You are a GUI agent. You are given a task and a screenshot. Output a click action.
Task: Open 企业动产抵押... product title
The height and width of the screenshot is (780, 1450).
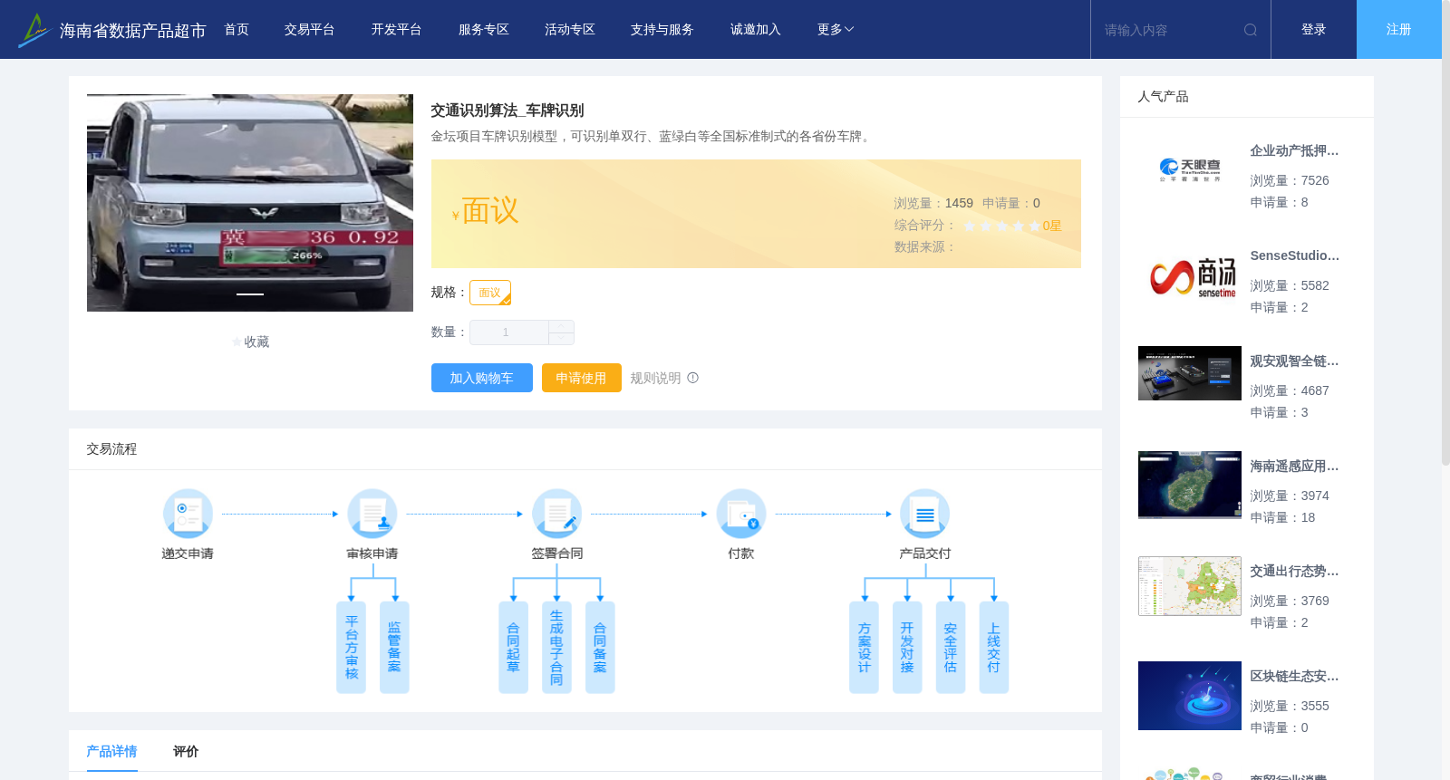[x=1294, y=151]
